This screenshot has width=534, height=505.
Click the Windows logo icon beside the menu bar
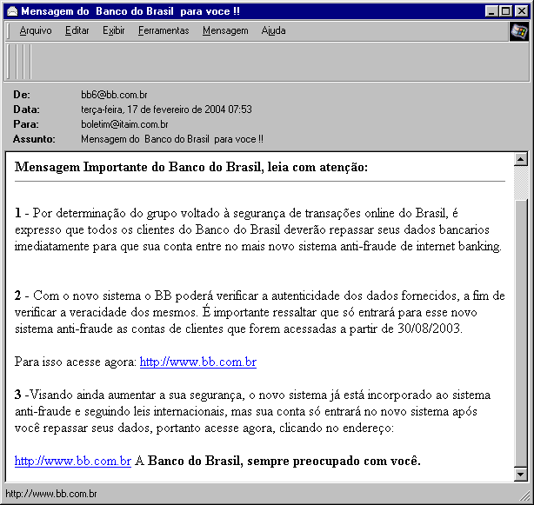point(518,31)
